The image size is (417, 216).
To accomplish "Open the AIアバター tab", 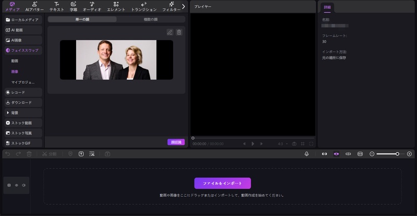I will pyautogui.click(x=34, y=7).
